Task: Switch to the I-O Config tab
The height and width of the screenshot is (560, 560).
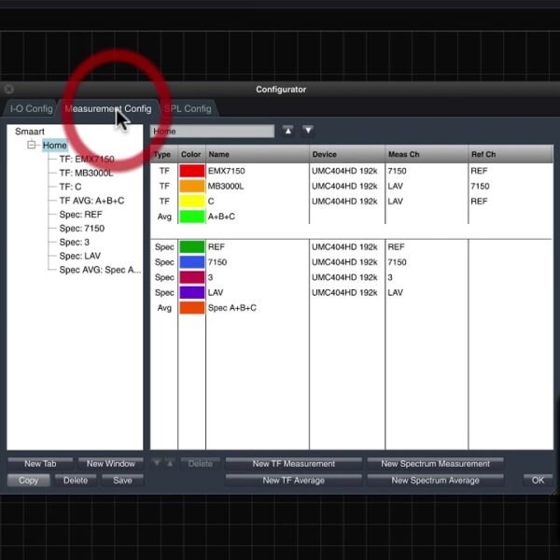Action: (x=31, y=109)
